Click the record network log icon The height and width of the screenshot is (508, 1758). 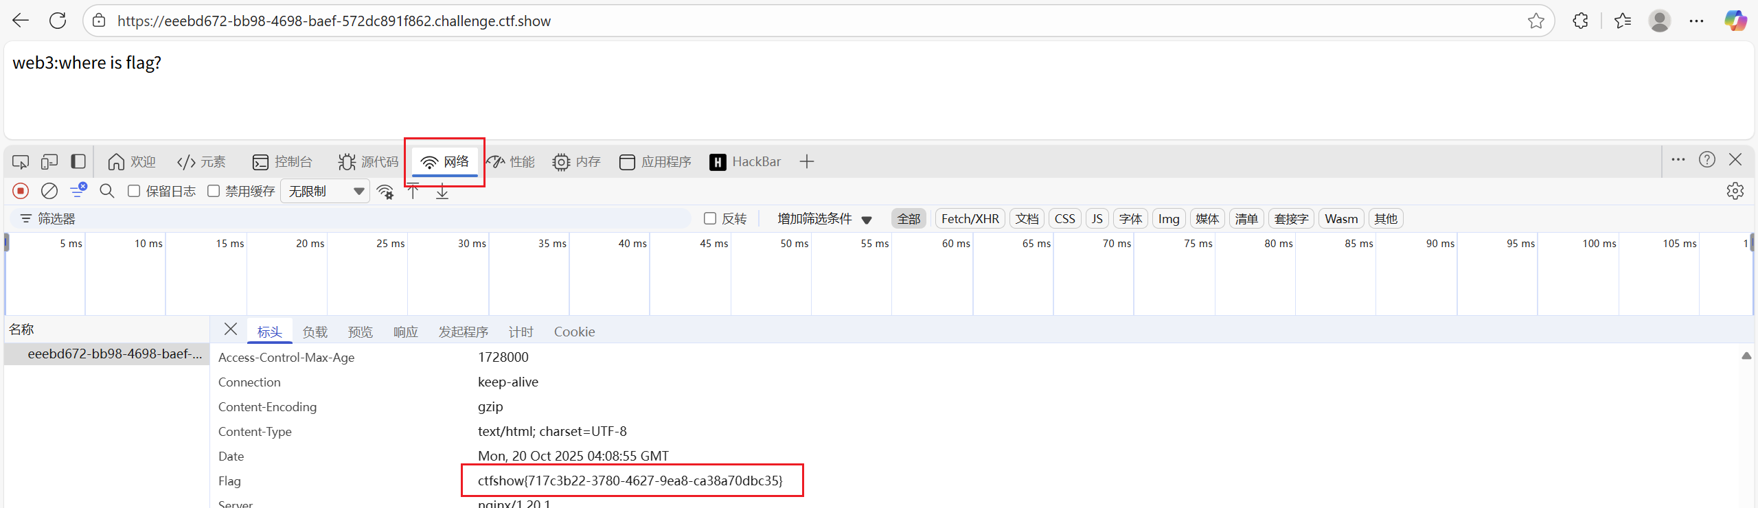pyautogui.click(x=21, y=191)
